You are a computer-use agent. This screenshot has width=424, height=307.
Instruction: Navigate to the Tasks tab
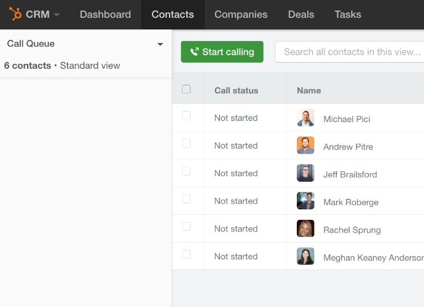click(x=348, y=14)
